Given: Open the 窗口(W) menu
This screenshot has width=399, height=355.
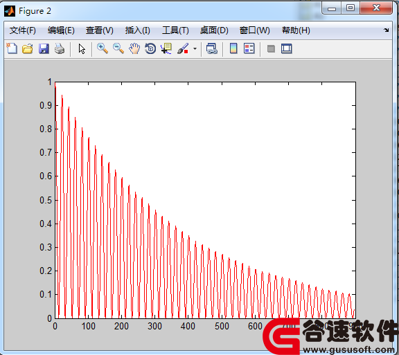Looking at the screenshot, I should pos(255,30).
